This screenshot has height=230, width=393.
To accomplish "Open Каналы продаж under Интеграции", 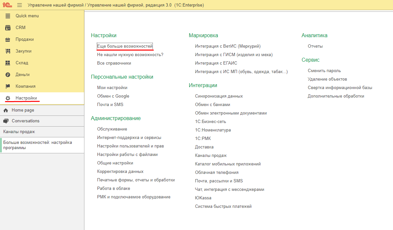I will click(211, 156).
